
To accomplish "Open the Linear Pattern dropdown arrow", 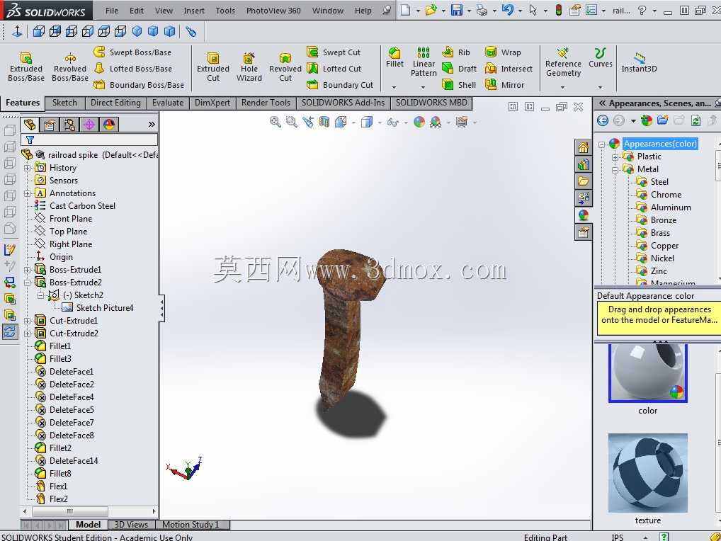I will click(x=423, y=87).
